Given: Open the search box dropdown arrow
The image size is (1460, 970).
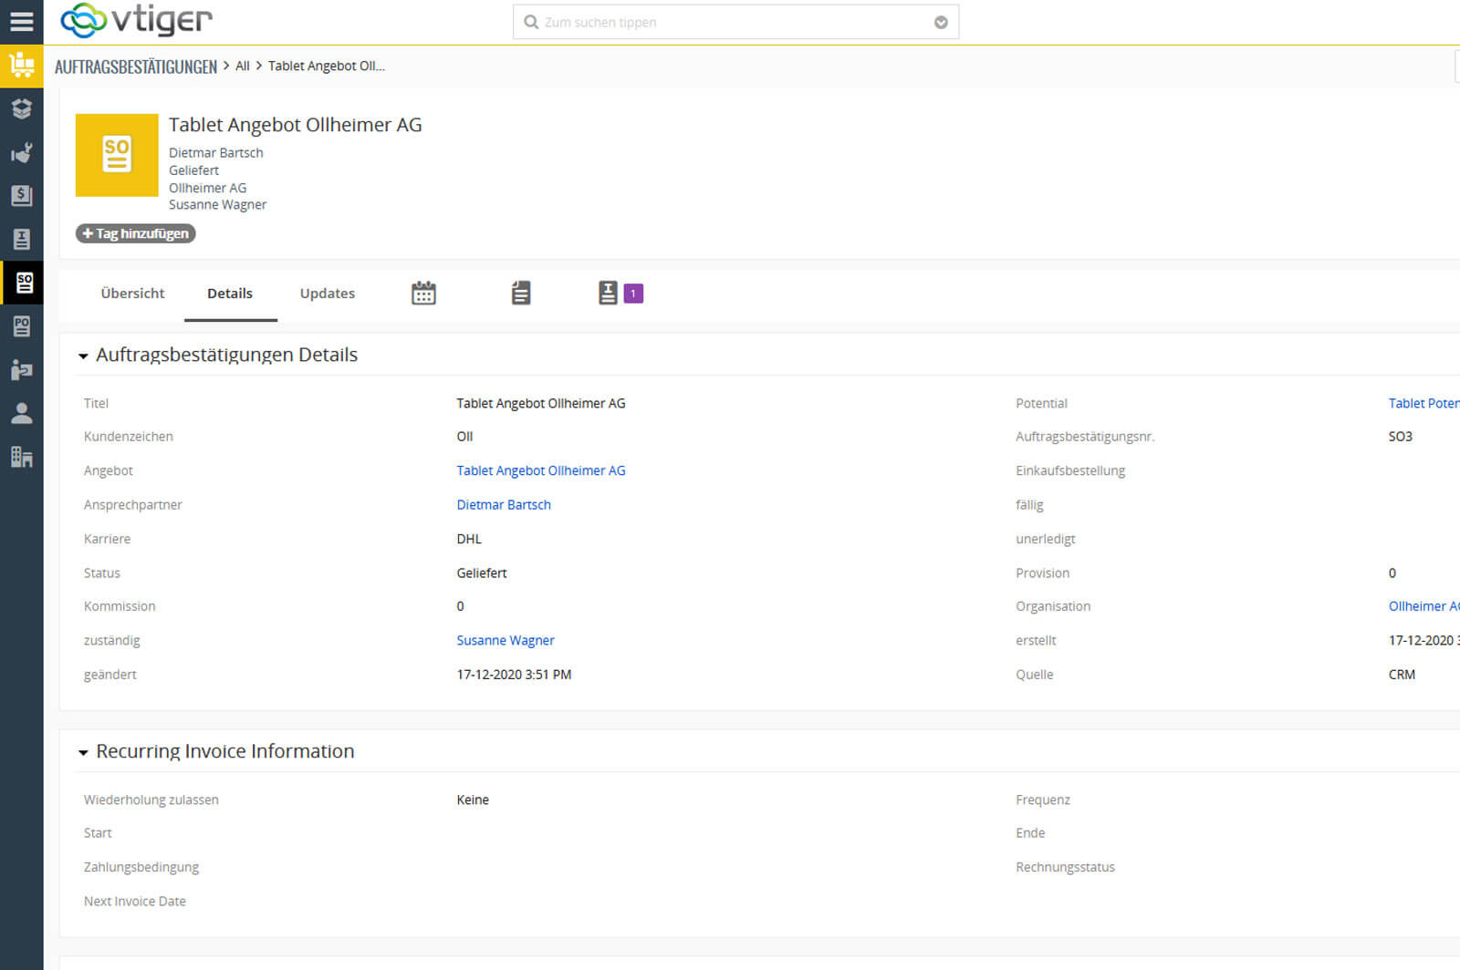Looking at the screenshot, I should pos(941,23).
